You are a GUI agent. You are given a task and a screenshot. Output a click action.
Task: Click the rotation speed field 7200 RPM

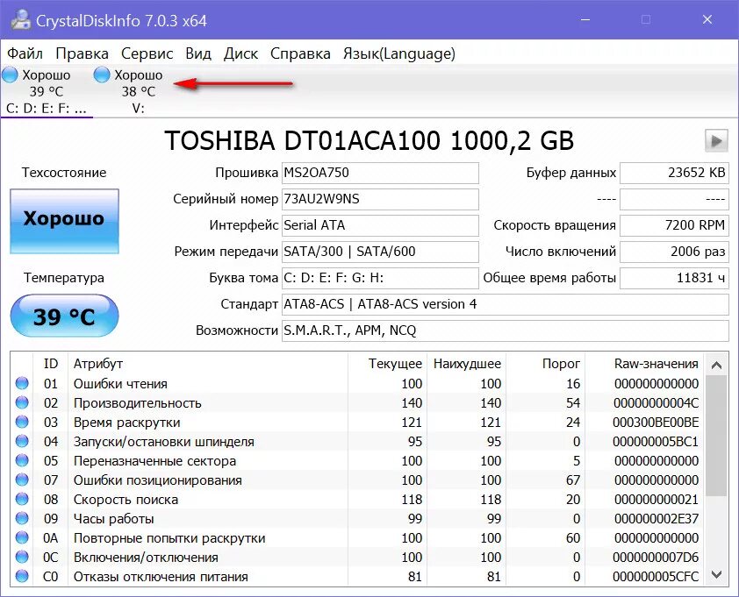[674, 225]
